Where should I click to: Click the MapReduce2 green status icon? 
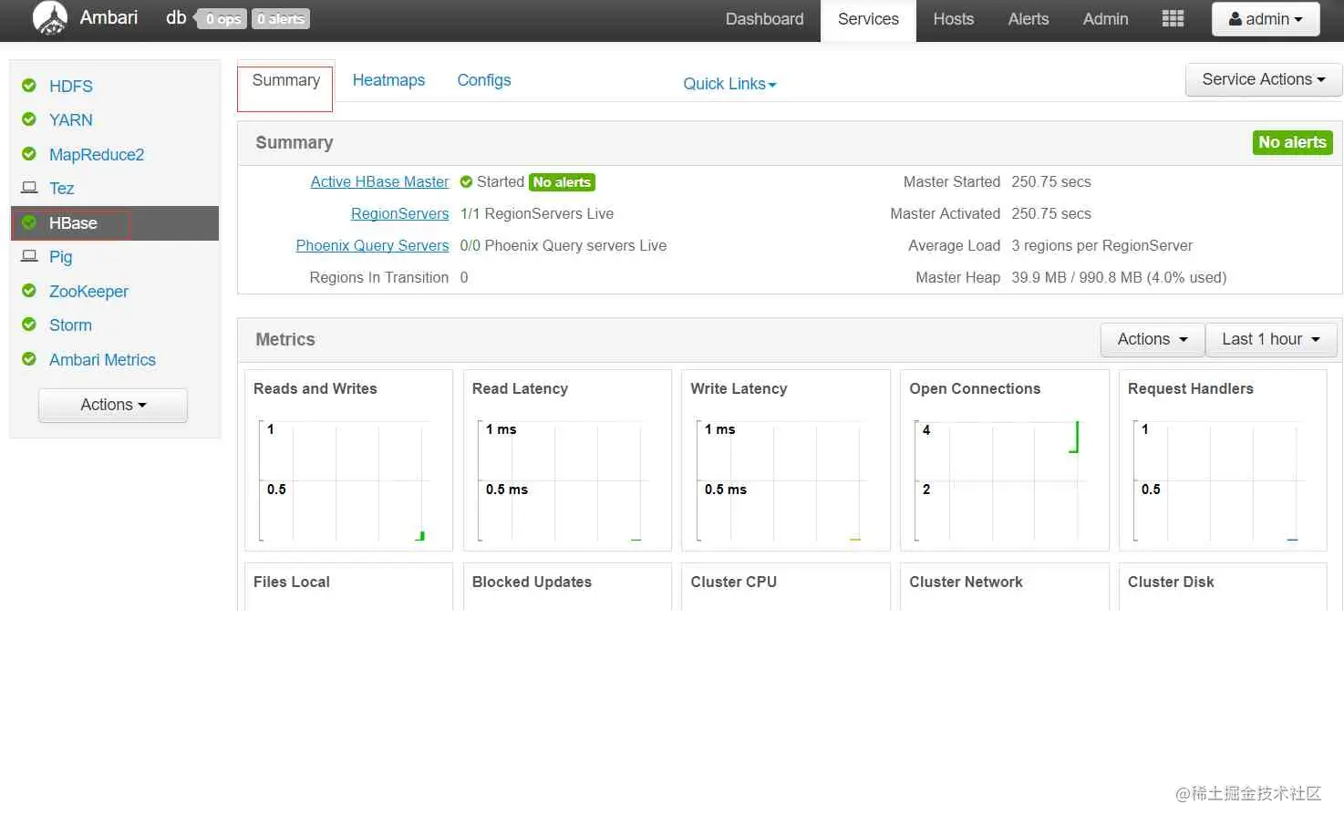coord(29,154)
